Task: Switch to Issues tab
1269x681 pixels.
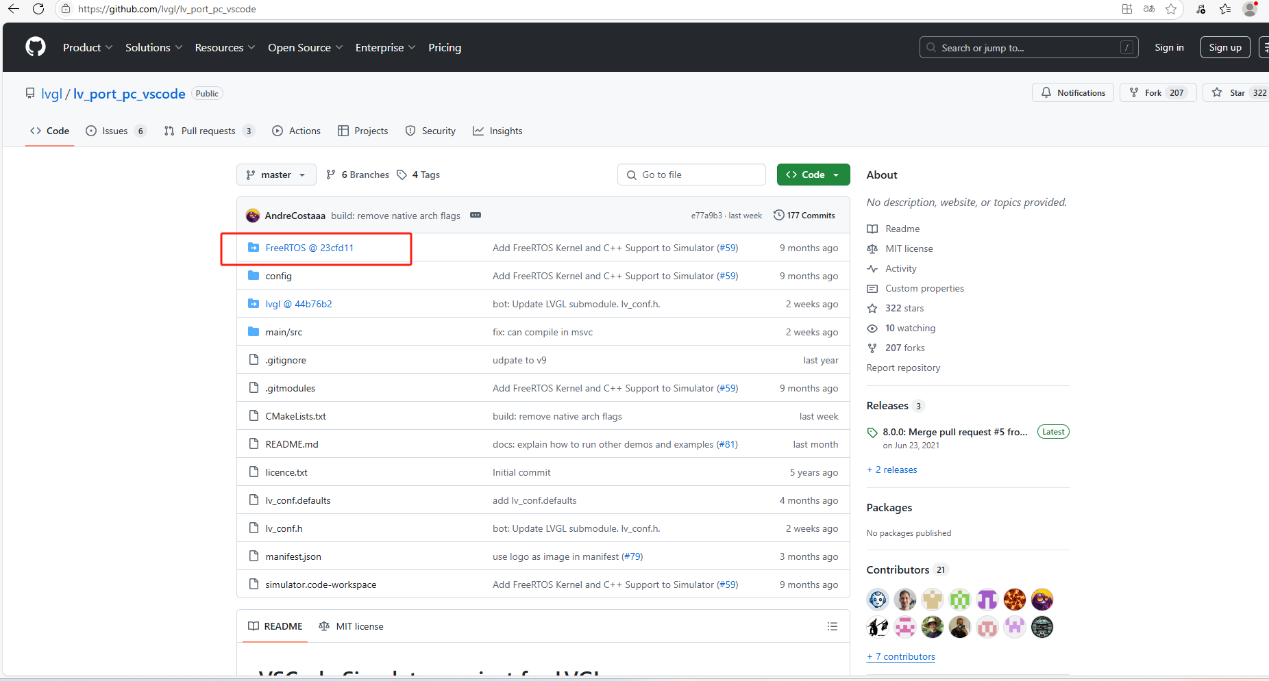Action: [x=116, y=131]
